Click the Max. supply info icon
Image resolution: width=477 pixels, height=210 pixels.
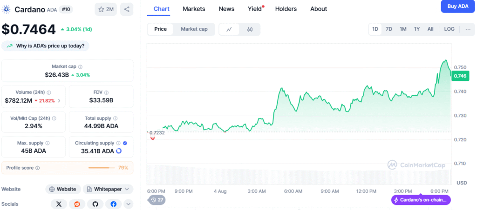pos(48,143)
